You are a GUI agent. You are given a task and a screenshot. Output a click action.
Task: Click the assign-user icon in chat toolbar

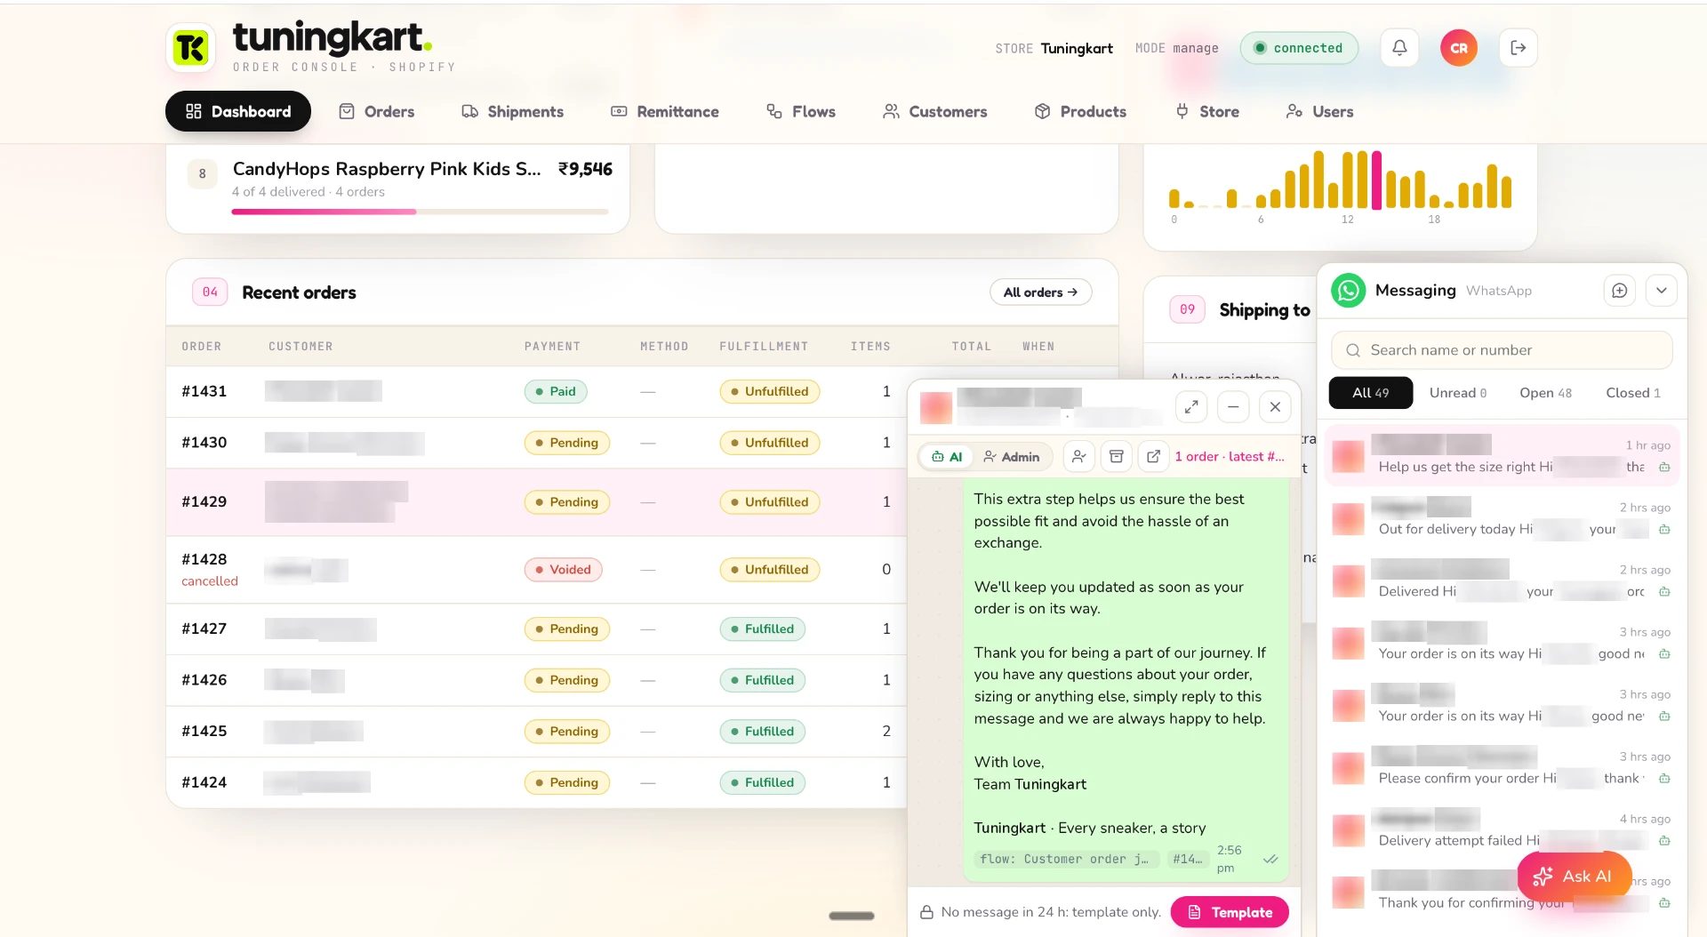point(1078,456)
